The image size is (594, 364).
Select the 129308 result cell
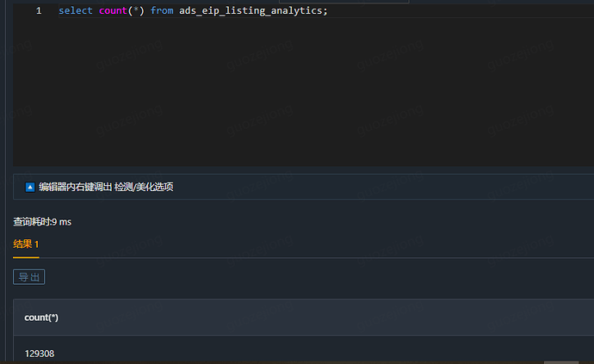pyautogui.click(x=40, y=354)
